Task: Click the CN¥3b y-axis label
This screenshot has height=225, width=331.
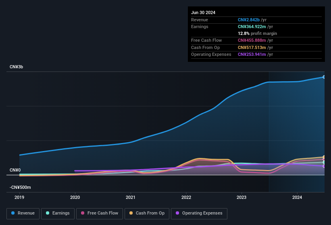Action: tap(16, 67)
